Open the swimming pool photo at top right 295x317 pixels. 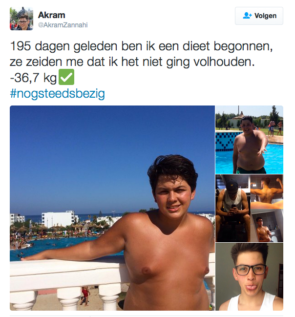(x=249, y=140)
